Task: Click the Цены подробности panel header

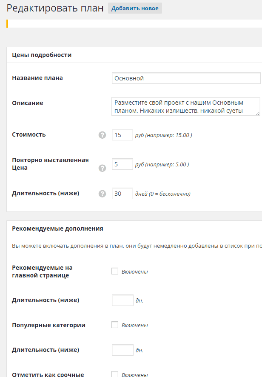Action: 134,55
